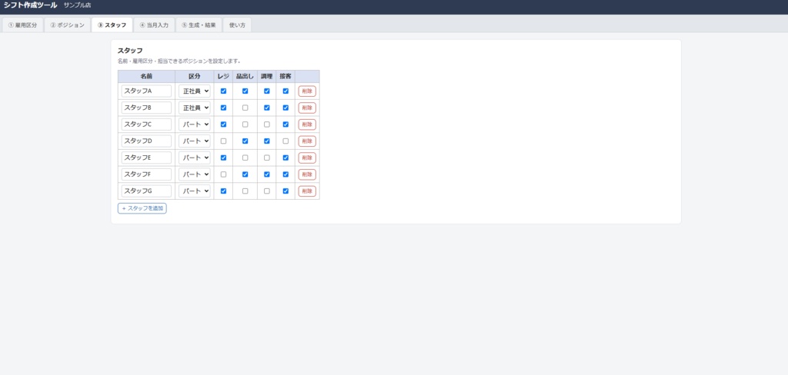Uncheck レジ for スタッフG
This screenshot has height=375, width=788.
pyautogui.click(x=224, y=191)
